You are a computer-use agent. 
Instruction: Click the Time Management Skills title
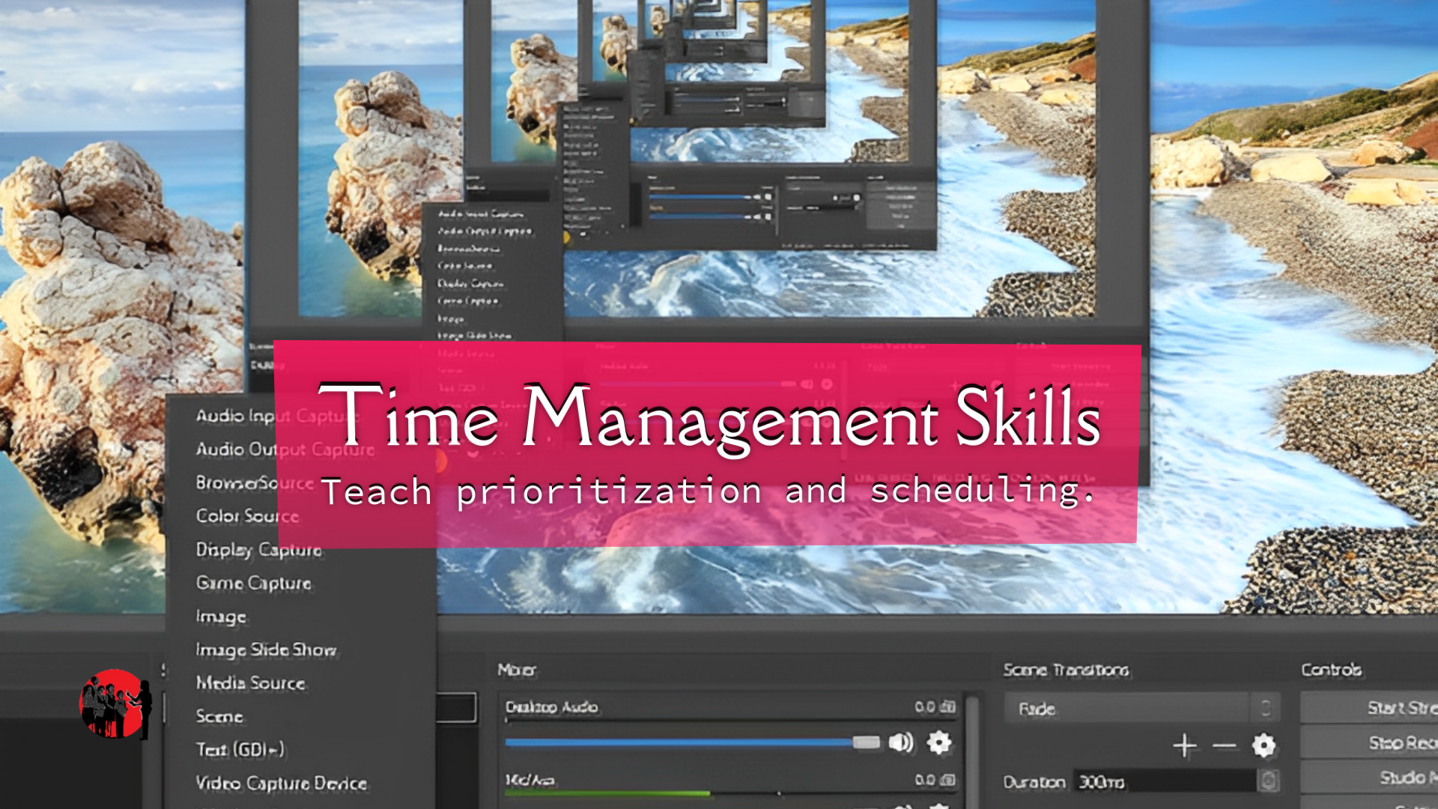709,416
